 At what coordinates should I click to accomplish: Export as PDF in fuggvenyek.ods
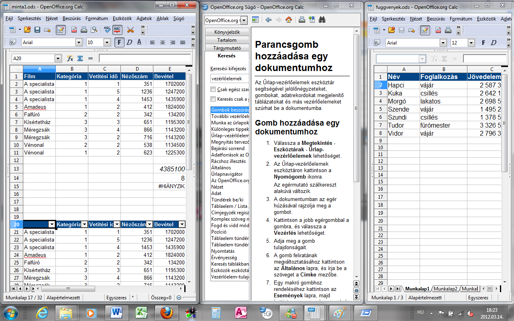point(438,30)
